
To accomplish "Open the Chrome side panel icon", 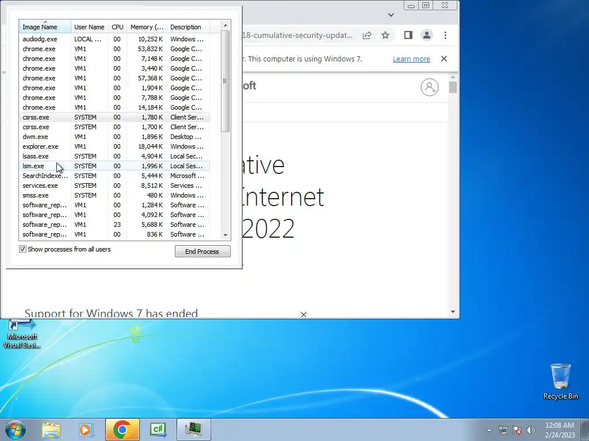I will coord(408,35).
